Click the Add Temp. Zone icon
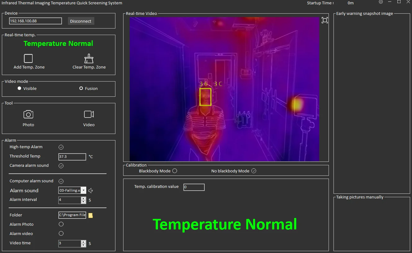 coord(28,58)
